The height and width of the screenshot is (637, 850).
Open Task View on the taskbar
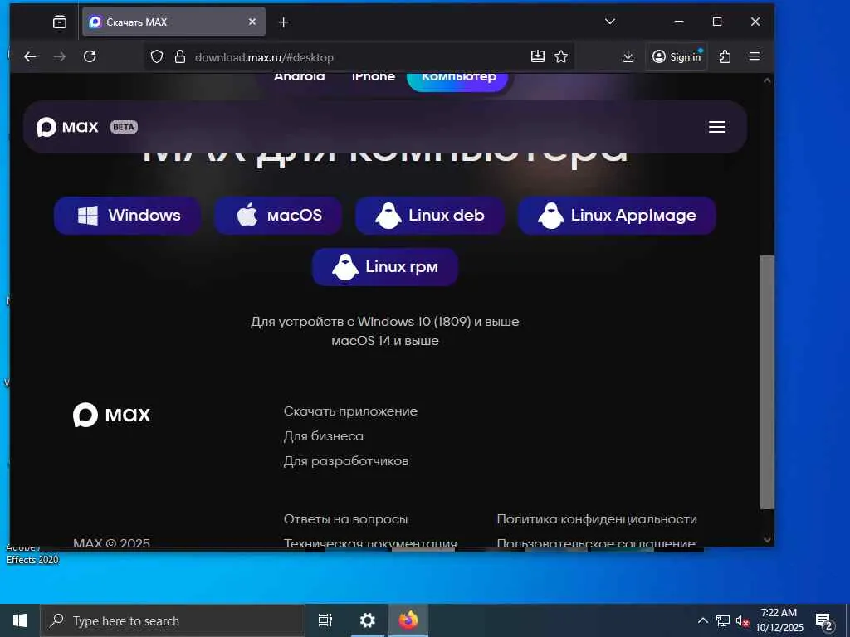325,620
